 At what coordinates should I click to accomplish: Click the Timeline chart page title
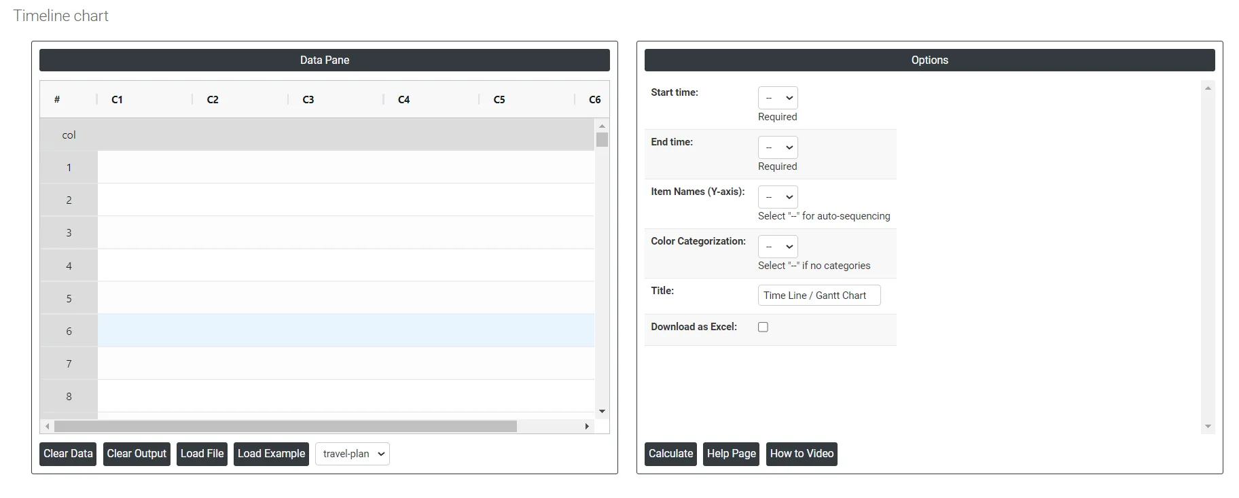pyautogui.click(x=61, y=16)
